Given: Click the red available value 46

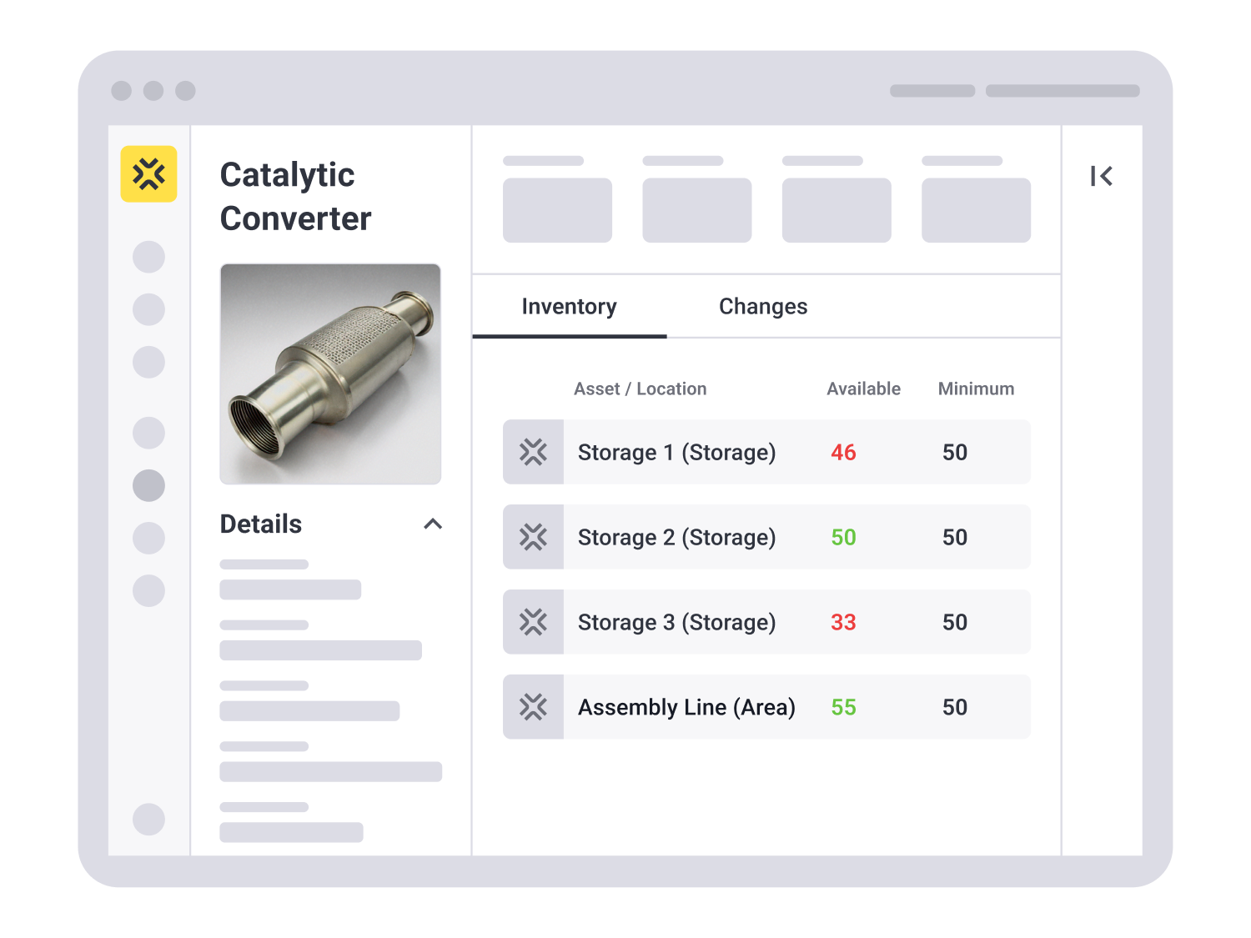Looking at the screenshot, I should 843,452.
